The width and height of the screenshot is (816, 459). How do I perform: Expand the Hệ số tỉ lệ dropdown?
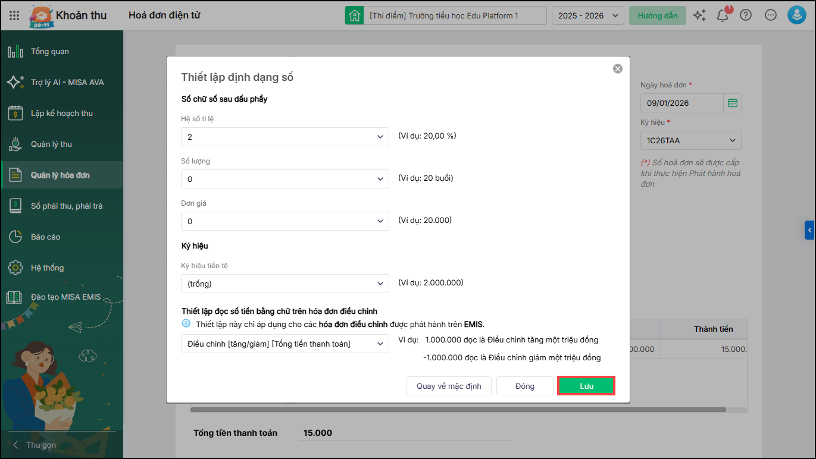pos(285,137)
